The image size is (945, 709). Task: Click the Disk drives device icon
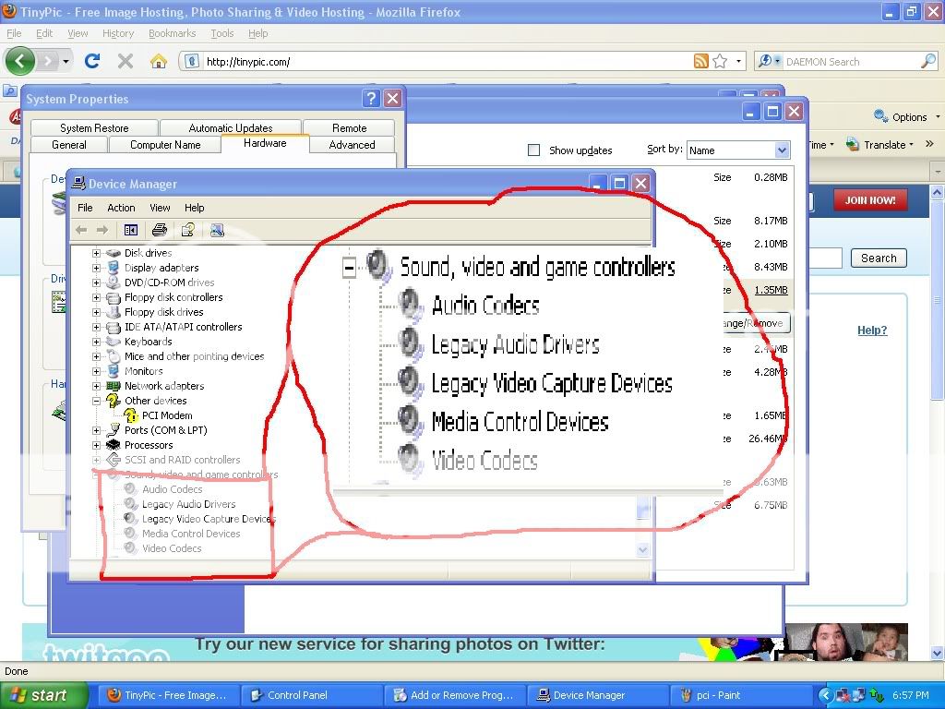point(114,253)
